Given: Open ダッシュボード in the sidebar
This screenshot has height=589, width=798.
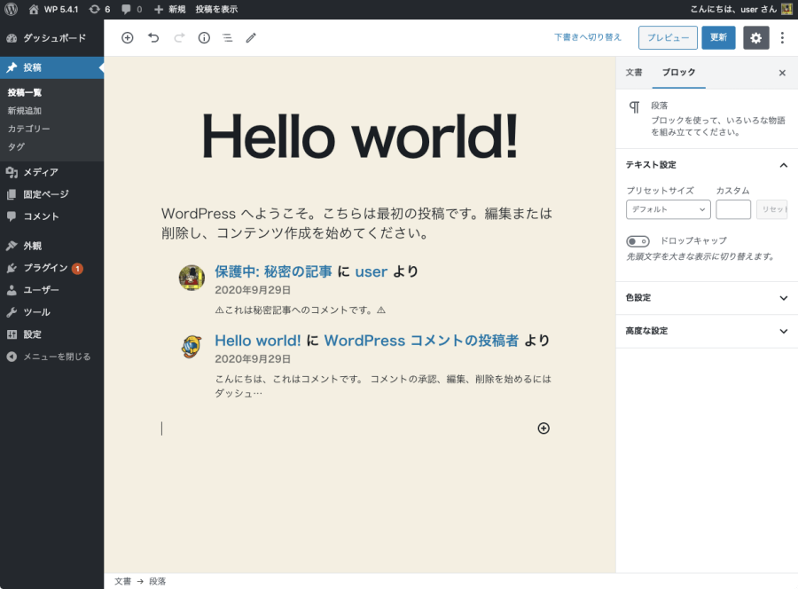Looking at the screenshot, I should coord(52,38).
